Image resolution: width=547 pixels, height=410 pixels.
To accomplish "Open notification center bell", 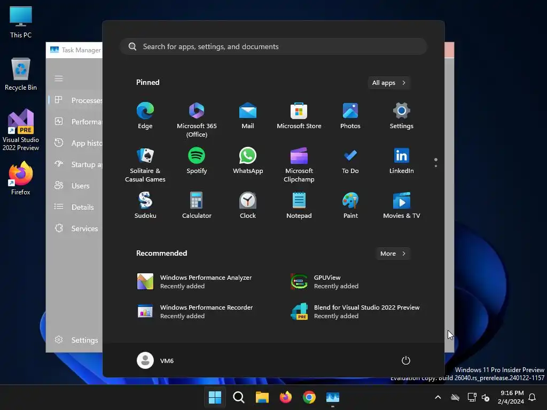I will coord(532,397).
